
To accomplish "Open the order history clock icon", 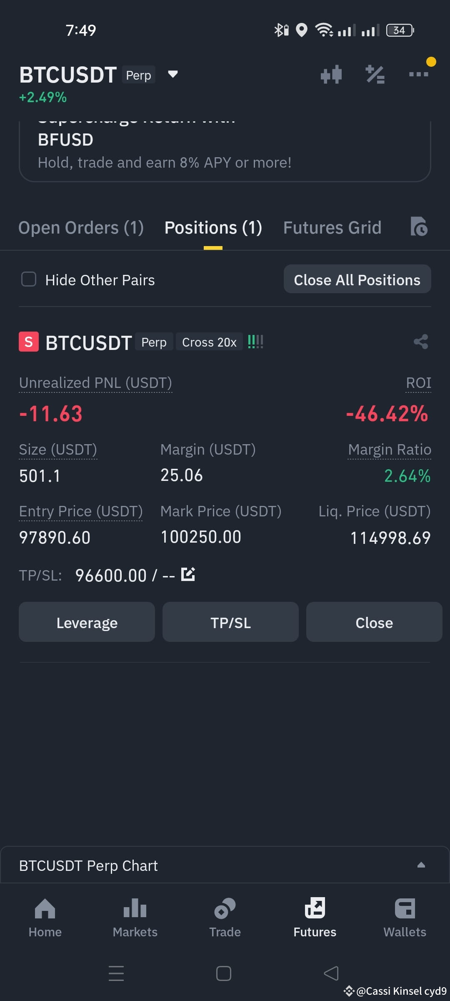I will click(419, 226).
